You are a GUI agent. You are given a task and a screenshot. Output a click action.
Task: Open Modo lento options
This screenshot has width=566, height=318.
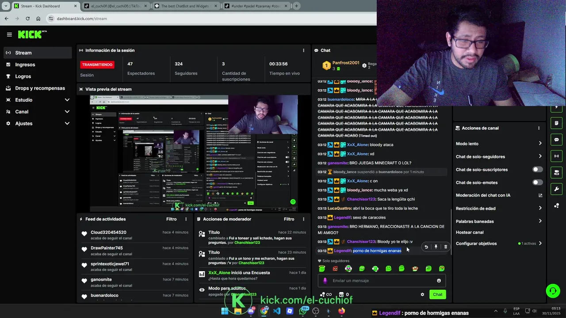click(x=499, y=144)
